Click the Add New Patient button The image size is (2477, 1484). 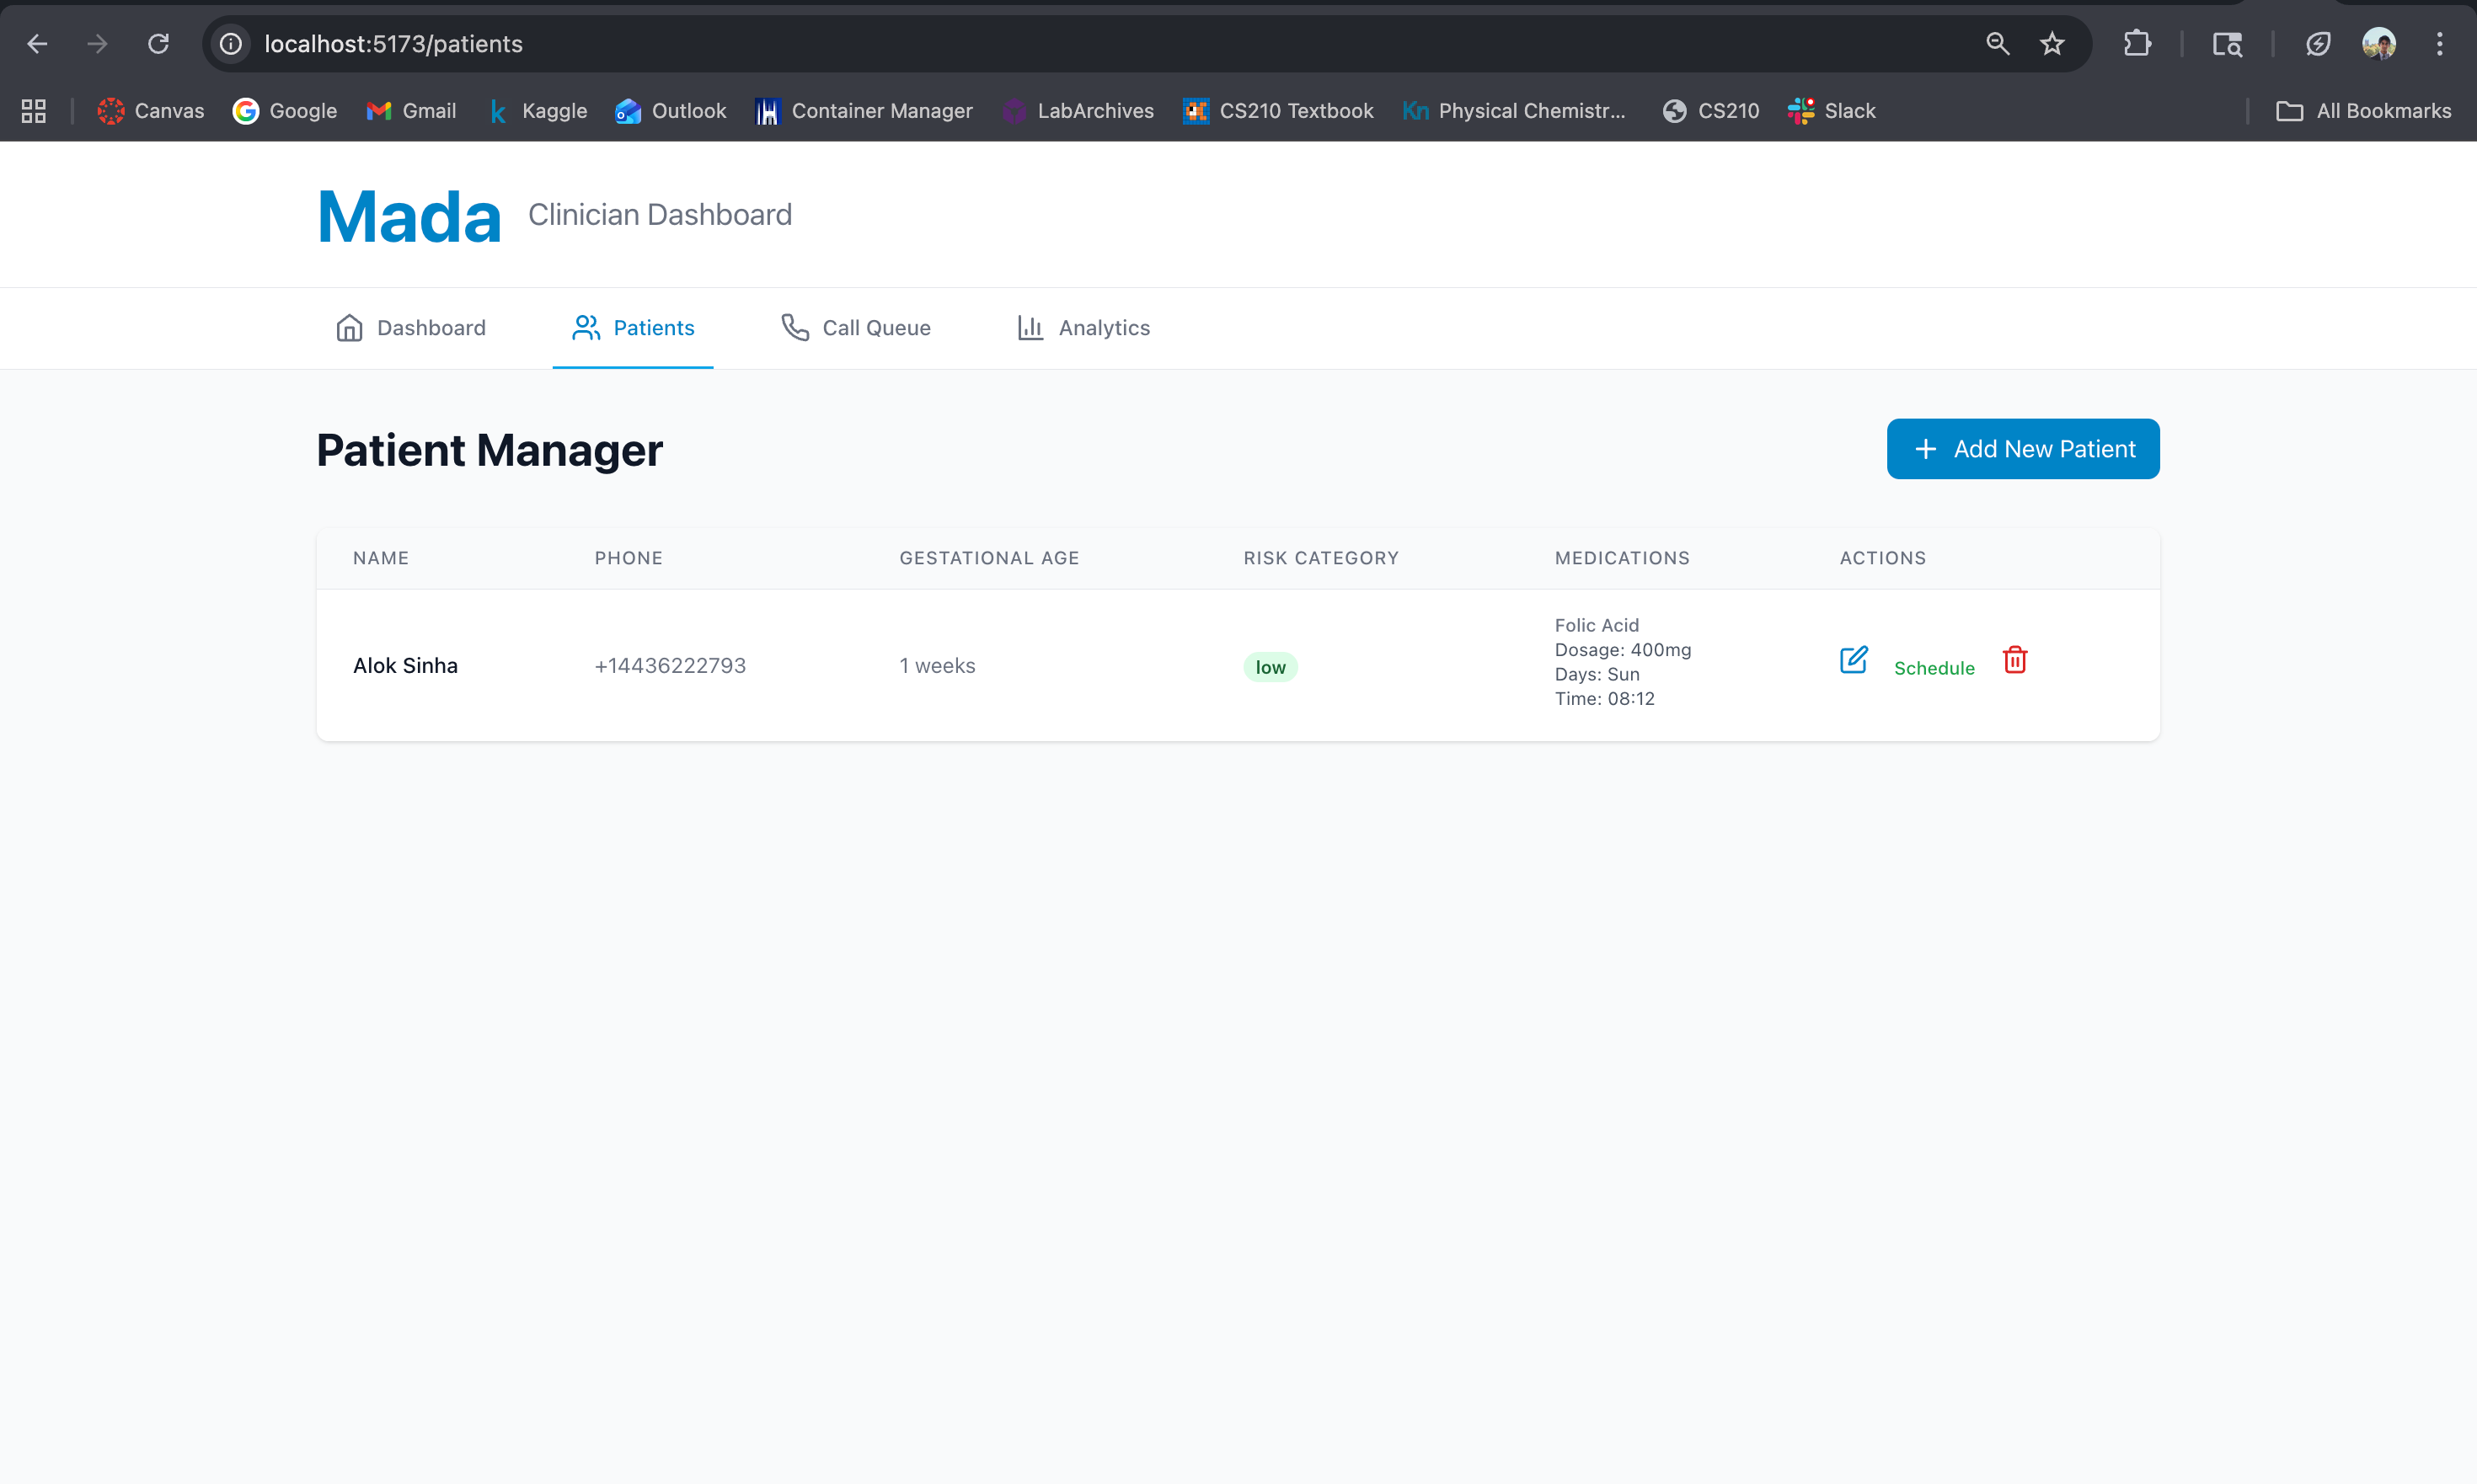2022,449
